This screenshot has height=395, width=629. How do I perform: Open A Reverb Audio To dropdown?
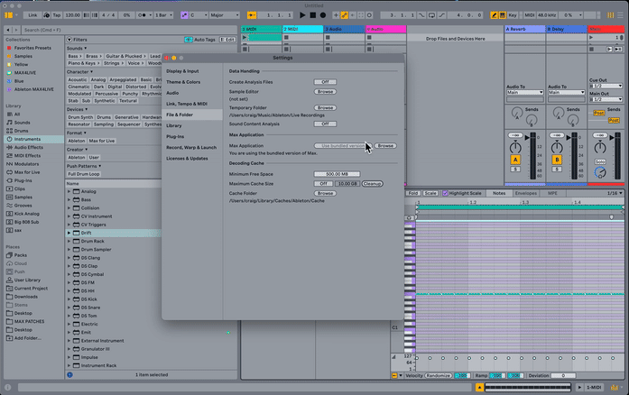click(524, 92)
